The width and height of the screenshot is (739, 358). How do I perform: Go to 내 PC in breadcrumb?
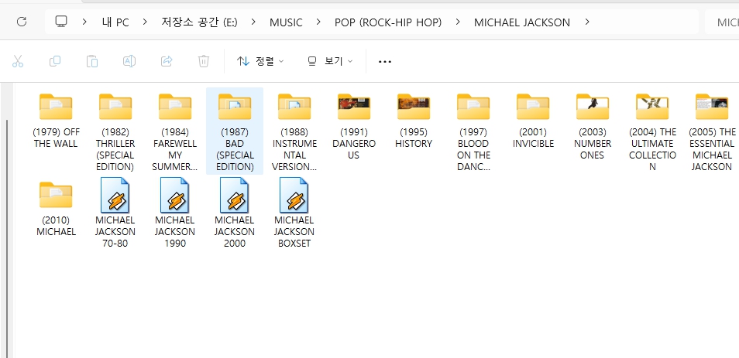[115, 22]
